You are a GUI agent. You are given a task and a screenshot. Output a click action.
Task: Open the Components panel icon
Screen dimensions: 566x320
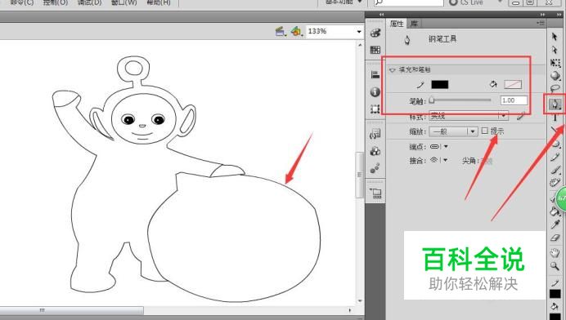click(375, 151)
